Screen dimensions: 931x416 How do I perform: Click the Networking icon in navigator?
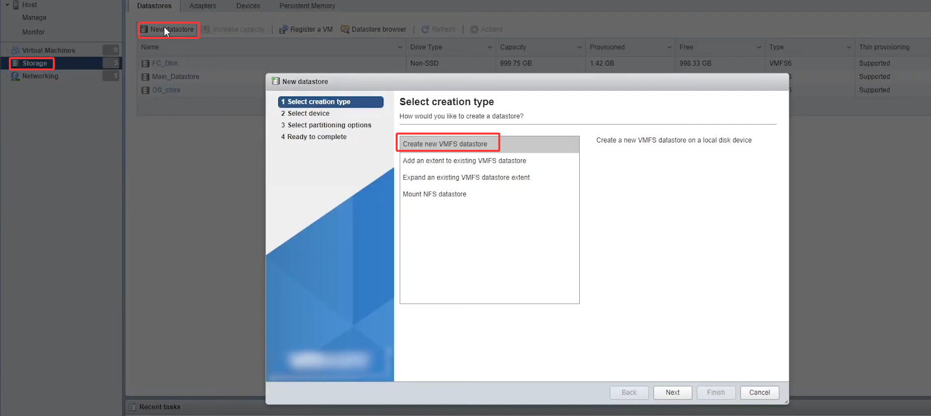15,76
